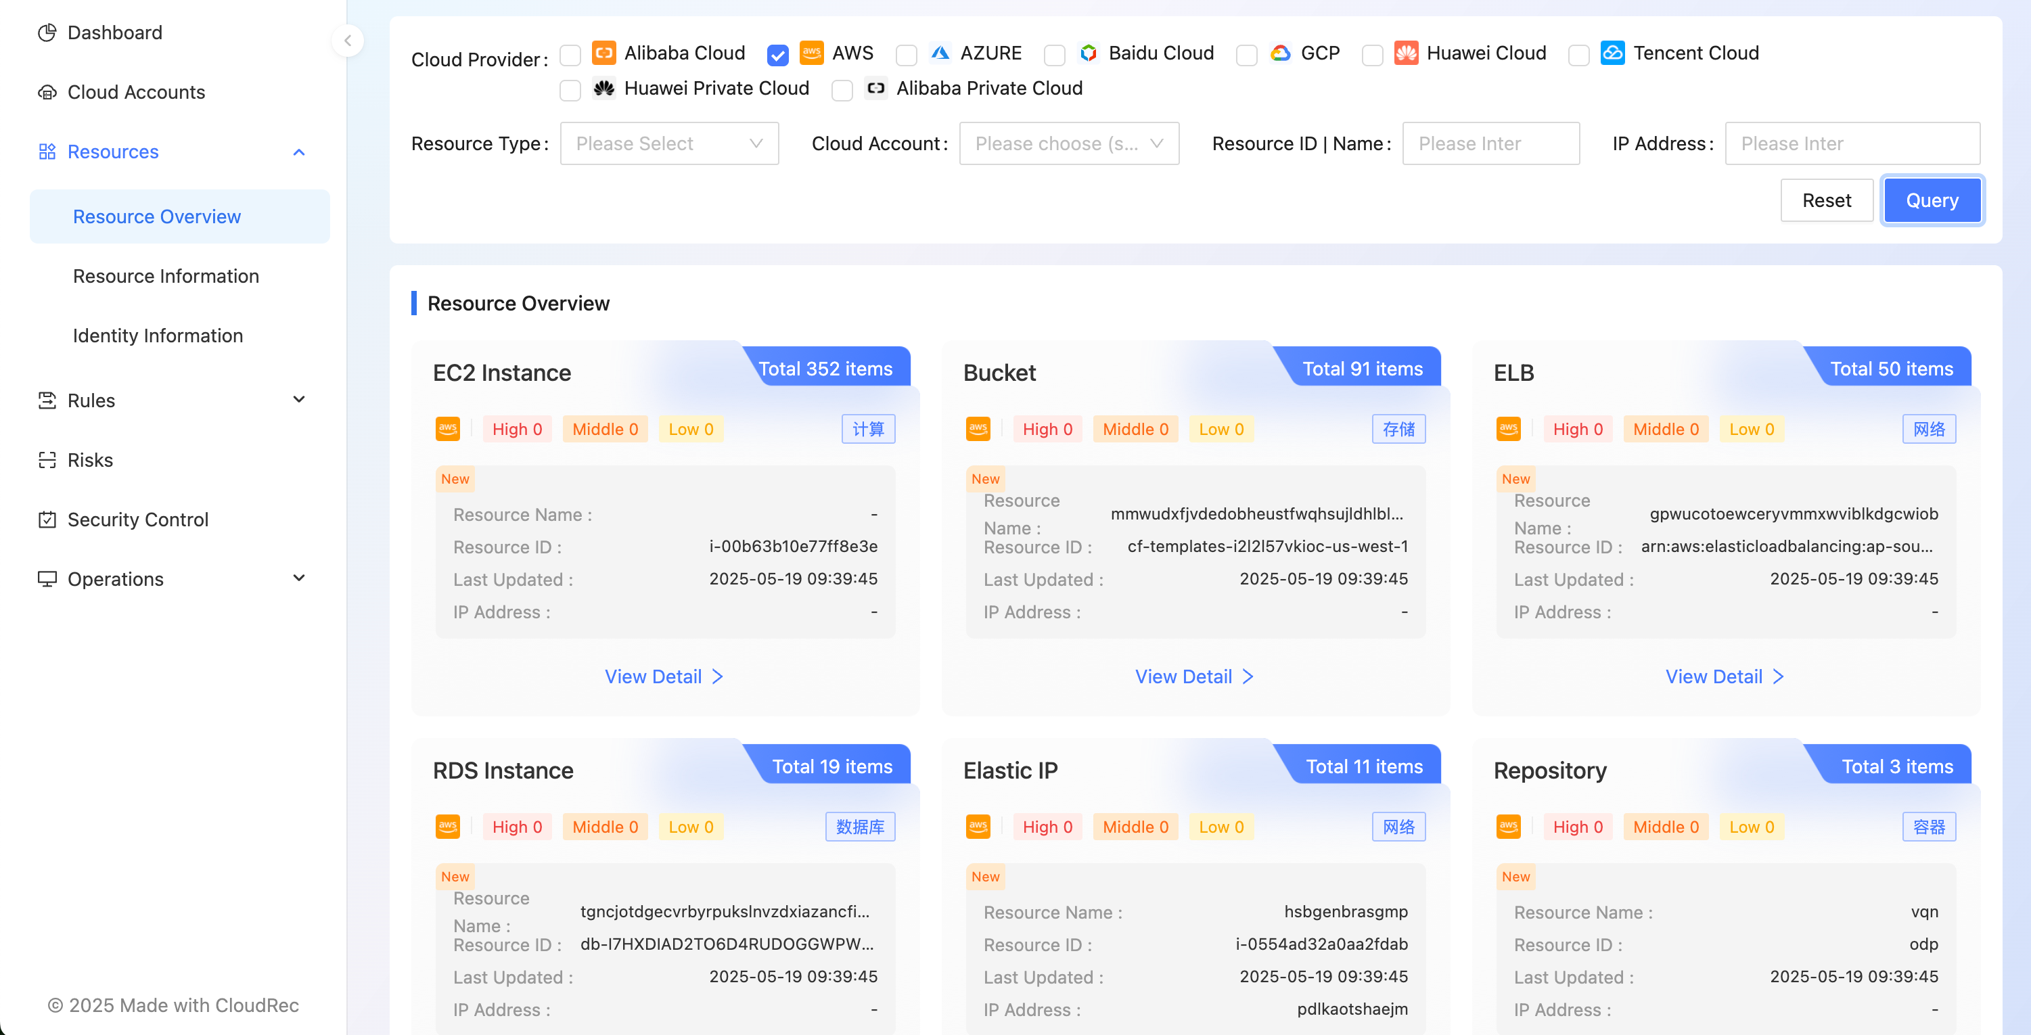Click the 数据库 tag on RDS Instance card
The image size is (2031, 1035).
[860, 827]
